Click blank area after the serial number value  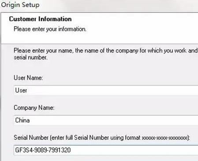point(134,150)
